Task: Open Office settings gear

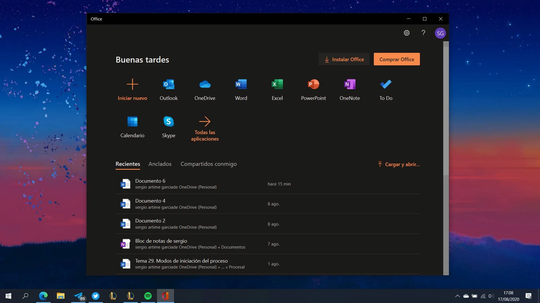Action: (x=407, y=33)
